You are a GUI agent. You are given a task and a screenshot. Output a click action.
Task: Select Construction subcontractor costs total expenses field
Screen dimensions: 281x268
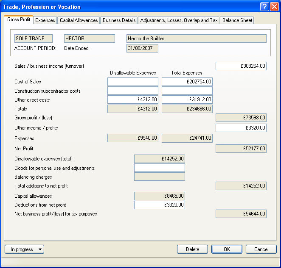(x=187, y=91)
